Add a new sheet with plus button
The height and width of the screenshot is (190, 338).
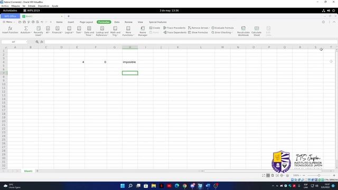point(37,171)
